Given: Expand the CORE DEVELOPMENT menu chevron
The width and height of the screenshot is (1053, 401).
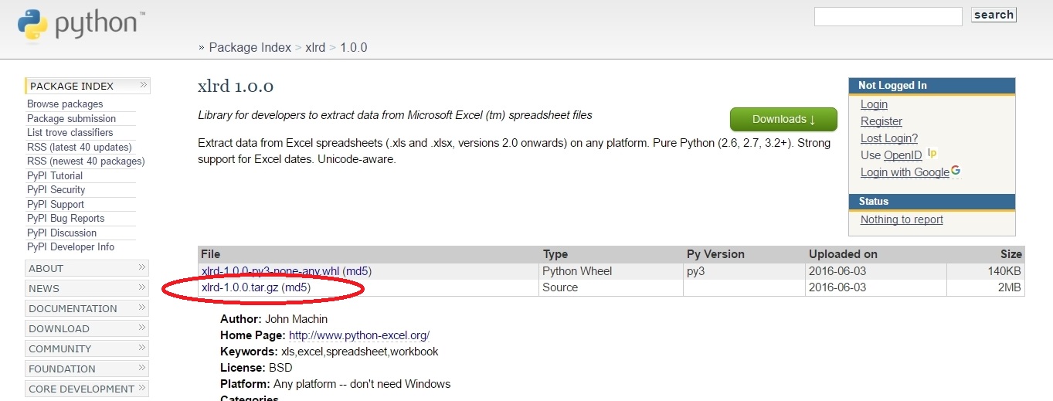Looking at the screenshot, I should (142, 388).
